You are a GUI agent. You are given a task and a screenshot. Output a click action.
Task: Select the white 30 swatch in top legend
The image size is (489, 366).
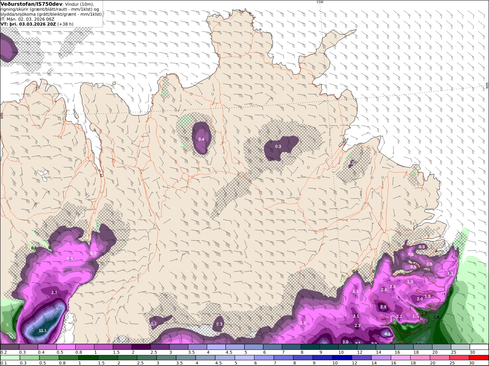coord(479,347)
